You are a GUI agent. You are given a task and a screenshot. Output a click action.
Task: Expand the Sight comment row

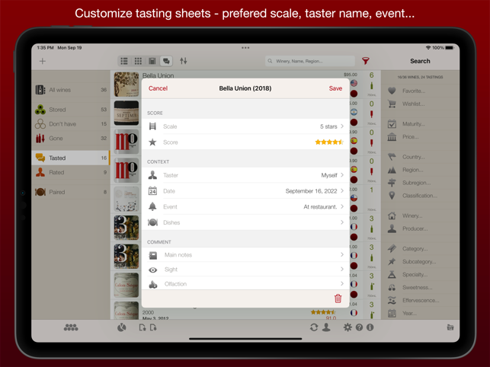click(245, 270)
